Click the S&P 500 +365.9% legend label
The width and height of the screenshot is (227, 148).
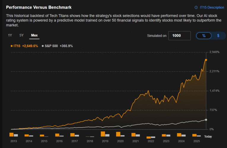[x=59, y=46]
